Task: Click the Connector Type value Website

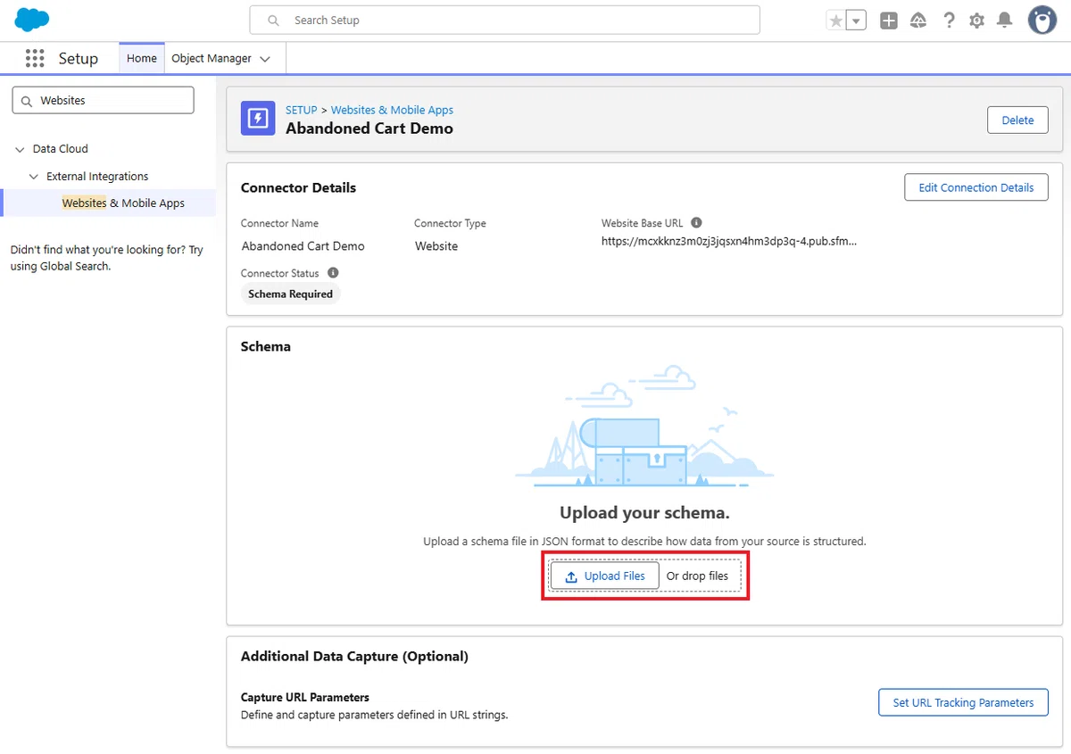Action: tap(436, 246)
